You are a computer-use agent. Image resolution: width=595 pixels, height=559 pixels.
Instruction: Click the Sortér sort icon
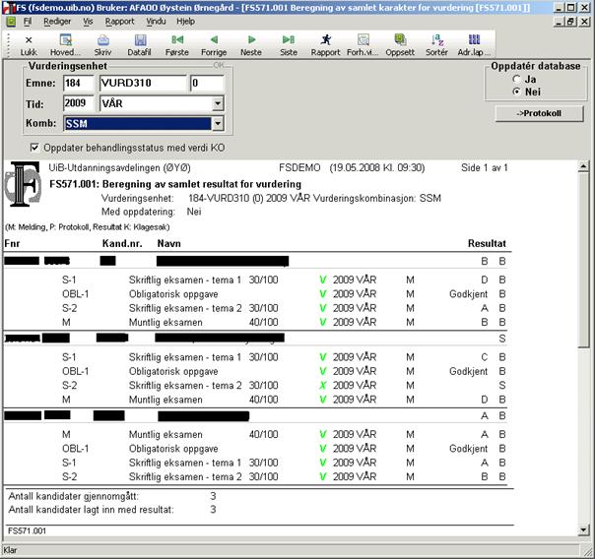click(437, 39)
